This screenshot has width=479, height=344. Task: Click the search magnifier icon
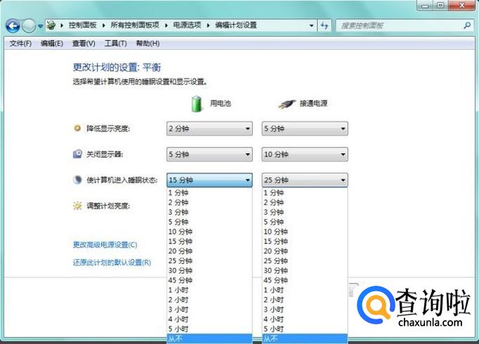coord(467,25)
